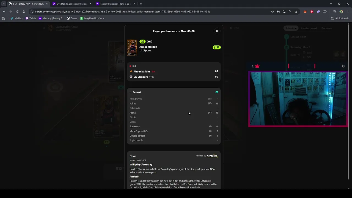Open the purple extension icon

pyautogui.click(x=318, y=12)
